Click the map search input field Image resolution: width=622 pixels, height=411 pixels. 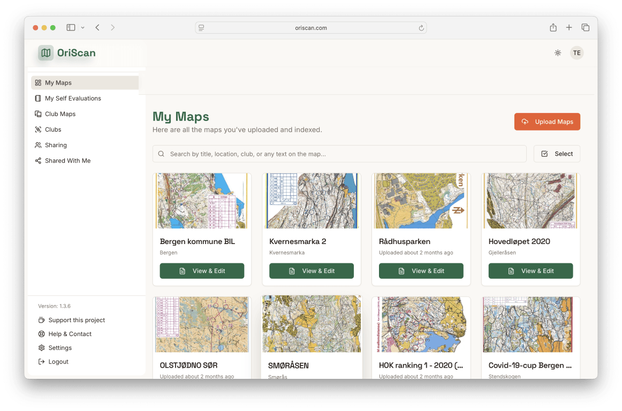coord(339,154)
